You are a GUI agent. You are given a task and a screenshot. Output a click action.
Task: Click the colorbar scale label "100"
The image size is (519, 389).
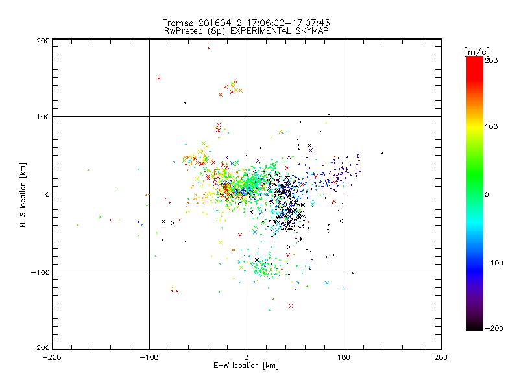(x=491, y=126)
